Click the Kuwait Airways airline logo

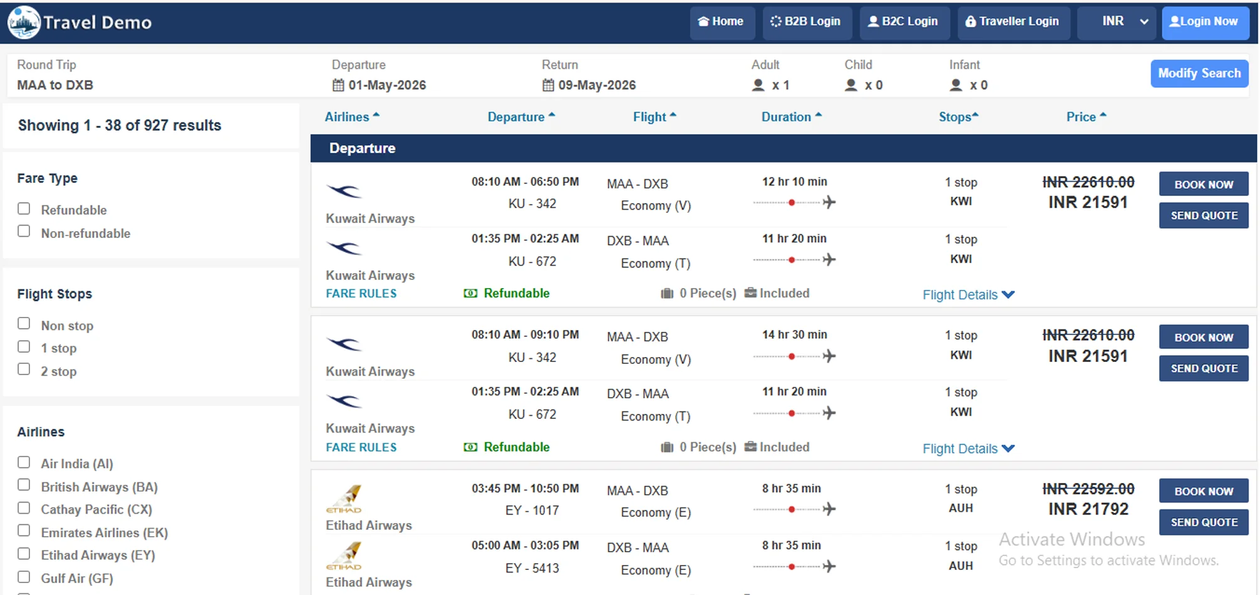[343, 191]
